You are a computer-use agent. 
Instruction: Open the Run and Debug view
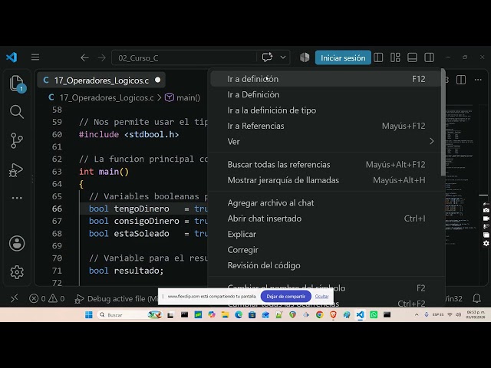click(16, 170)
